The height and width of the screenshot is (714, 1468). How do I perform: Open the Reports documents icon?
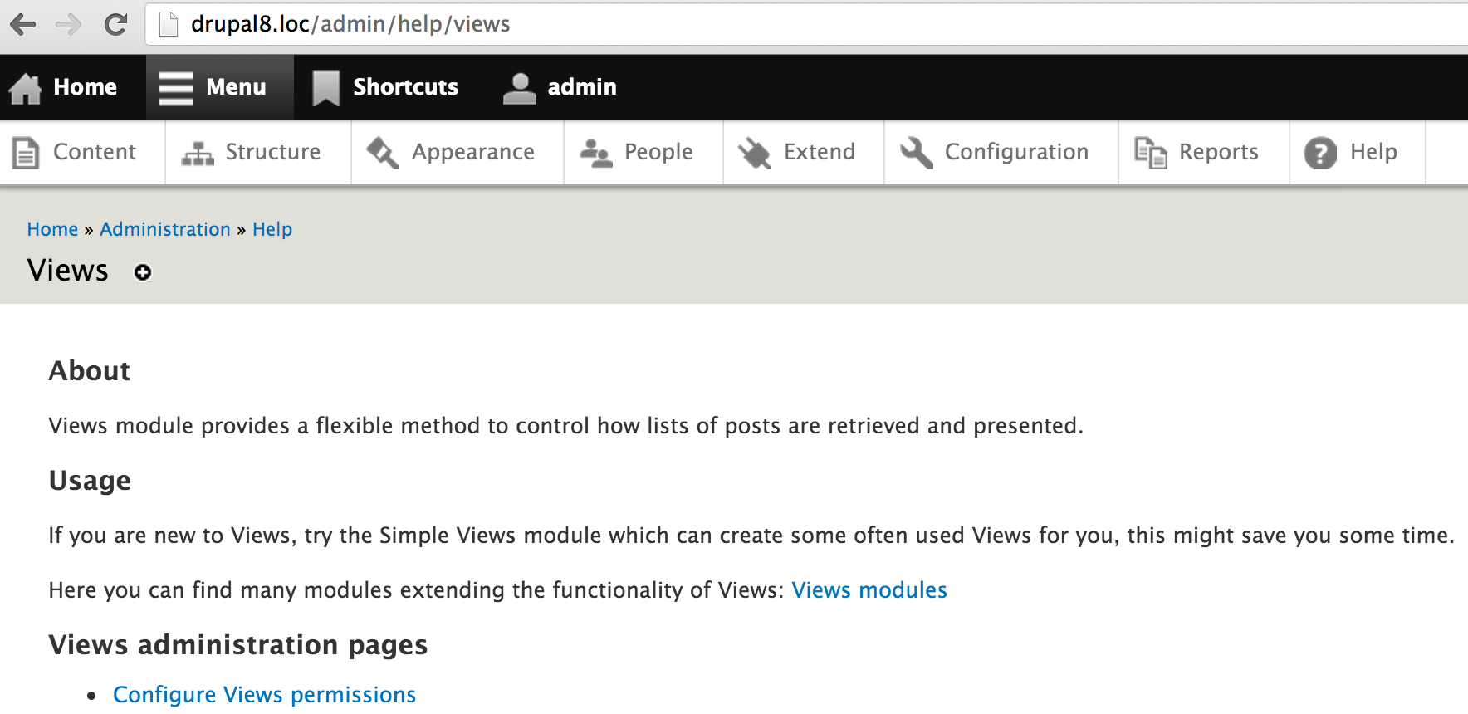point(1151,153)
